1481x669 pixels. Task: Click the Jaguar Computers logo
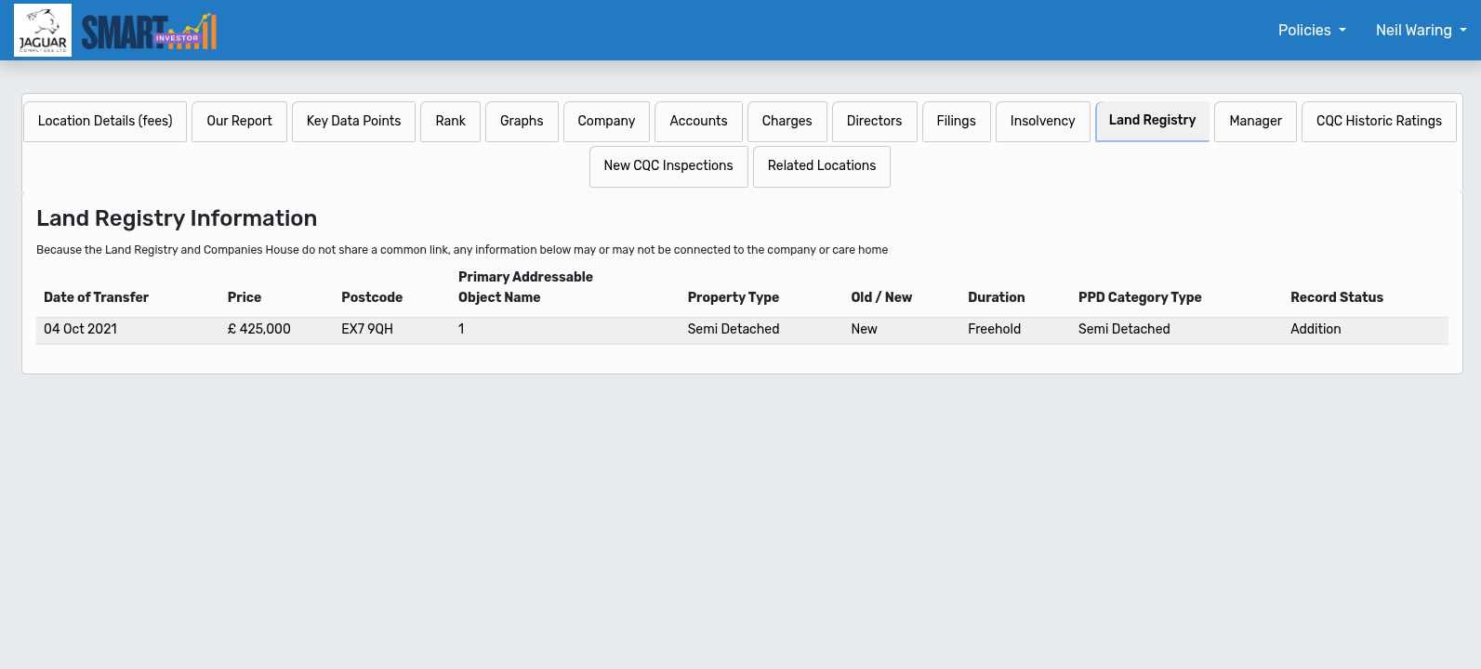click(43, 31)
